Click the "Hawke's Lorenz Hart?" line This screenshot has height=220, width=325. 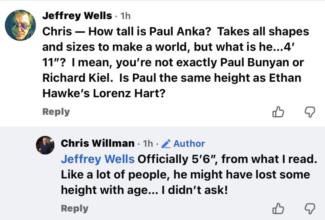click(104, 94)
